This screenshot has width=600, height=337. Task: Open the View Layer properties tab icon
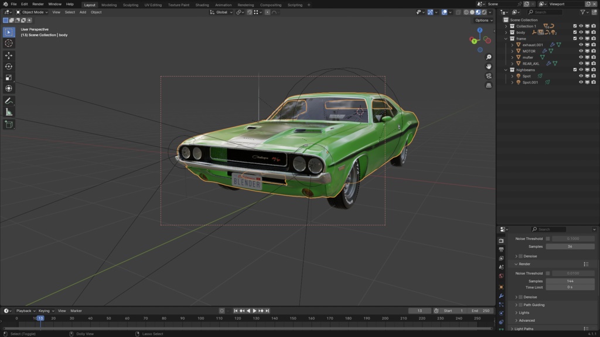[502, 258]
